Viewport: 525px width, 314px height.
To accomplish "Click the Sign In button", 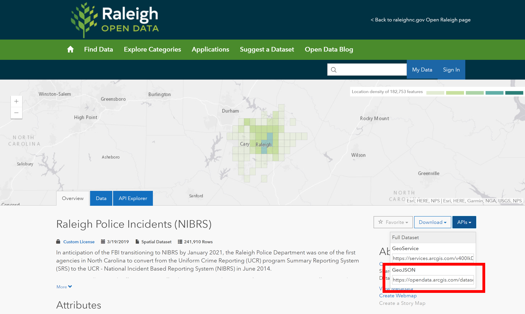I will point(451,70).
